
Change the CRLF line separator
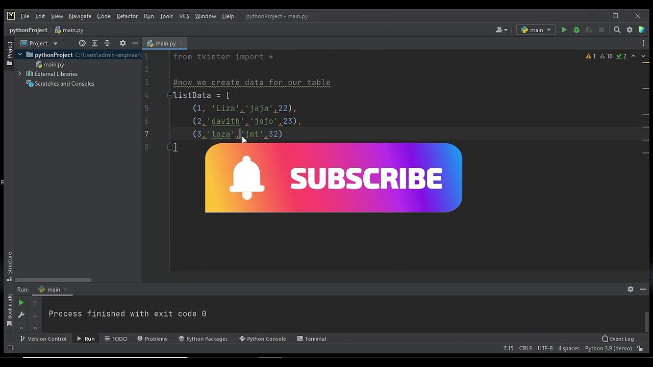[x=525, y=349]
